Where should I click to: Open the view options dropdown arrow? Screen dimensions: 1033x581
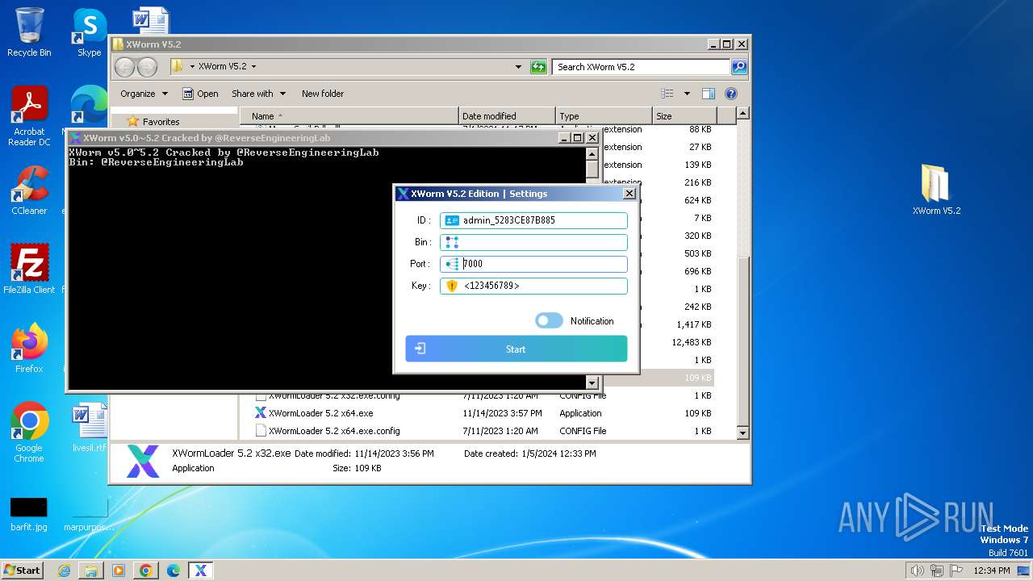click(x=687, y=94)
